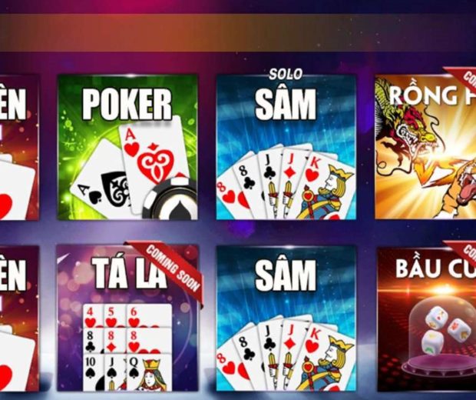Open the Poker game tile
The width and height of the screenshot is (476, 400).
[x=127, y=147]
